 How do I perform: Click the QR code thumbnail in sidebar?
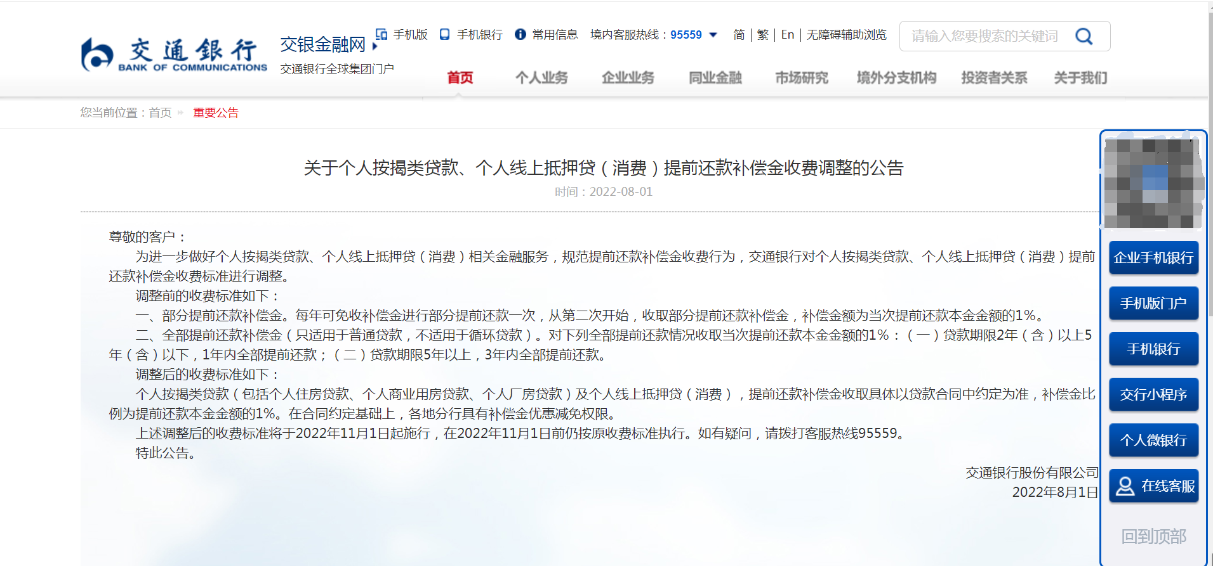click(1153, 183)
